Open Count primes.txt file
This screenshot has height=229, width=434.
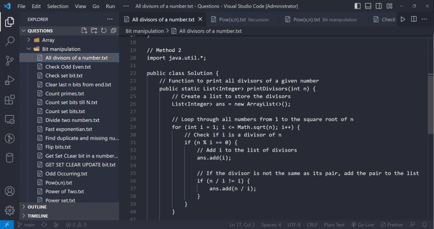click(69, 93)
